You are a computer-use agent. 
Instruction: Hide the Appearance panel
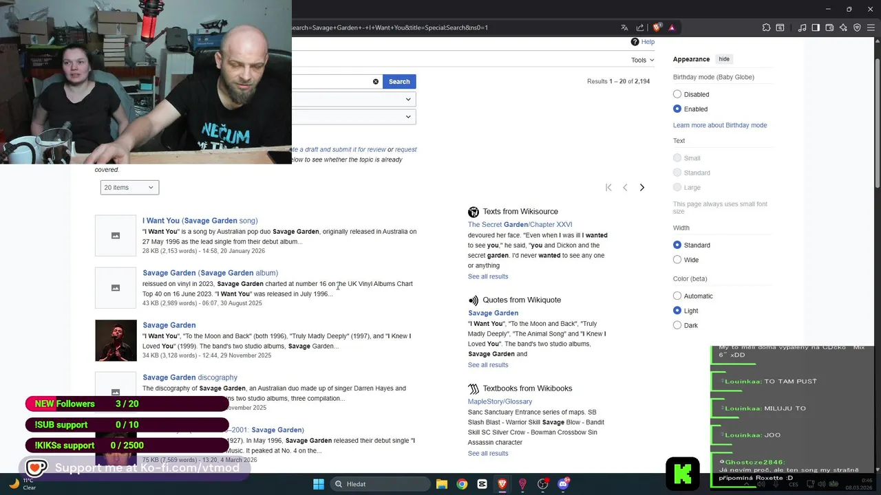point(724,59)
